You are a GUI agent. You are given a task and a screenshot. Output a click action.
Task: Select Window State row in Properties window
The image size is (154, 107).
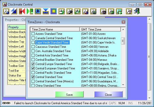point(17,61)
